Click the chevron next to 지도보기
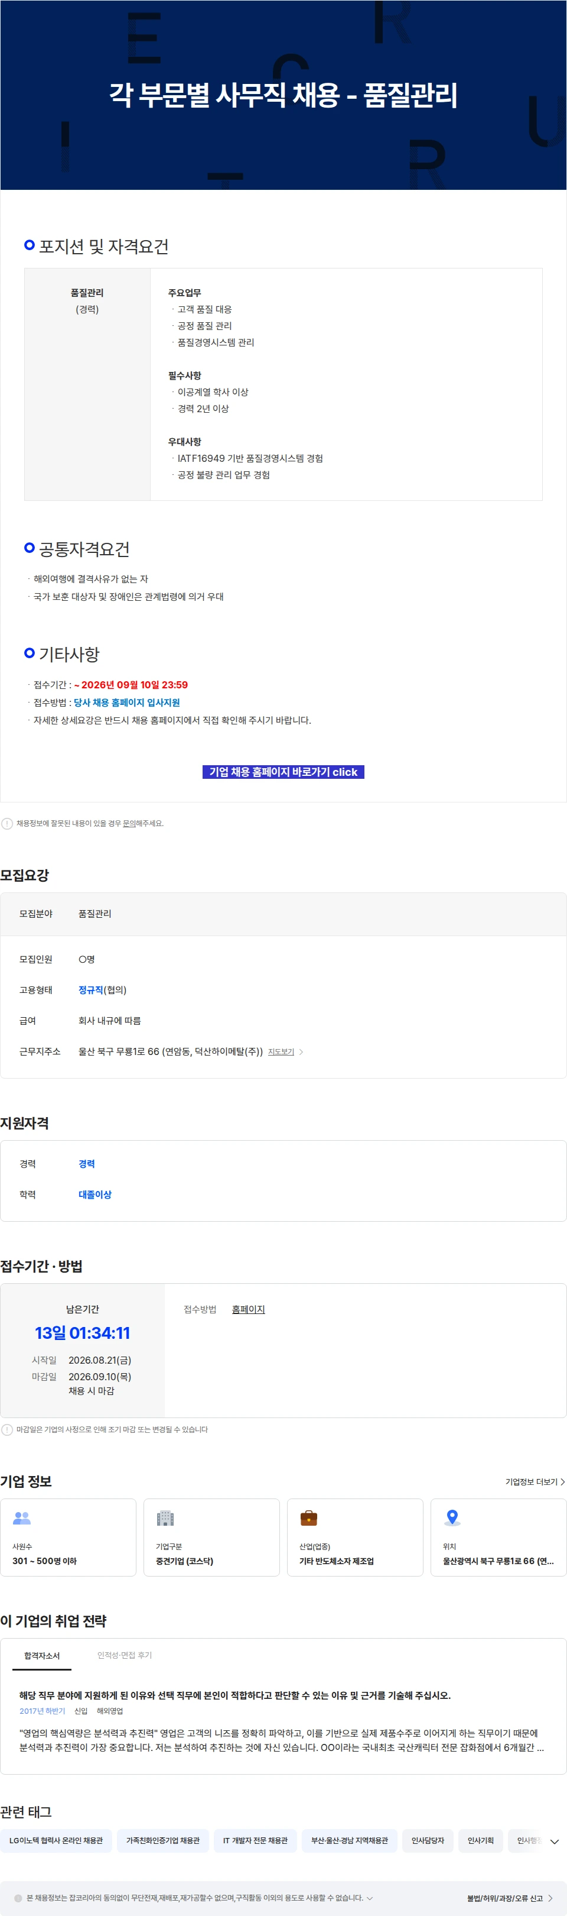 point(301,1051)
